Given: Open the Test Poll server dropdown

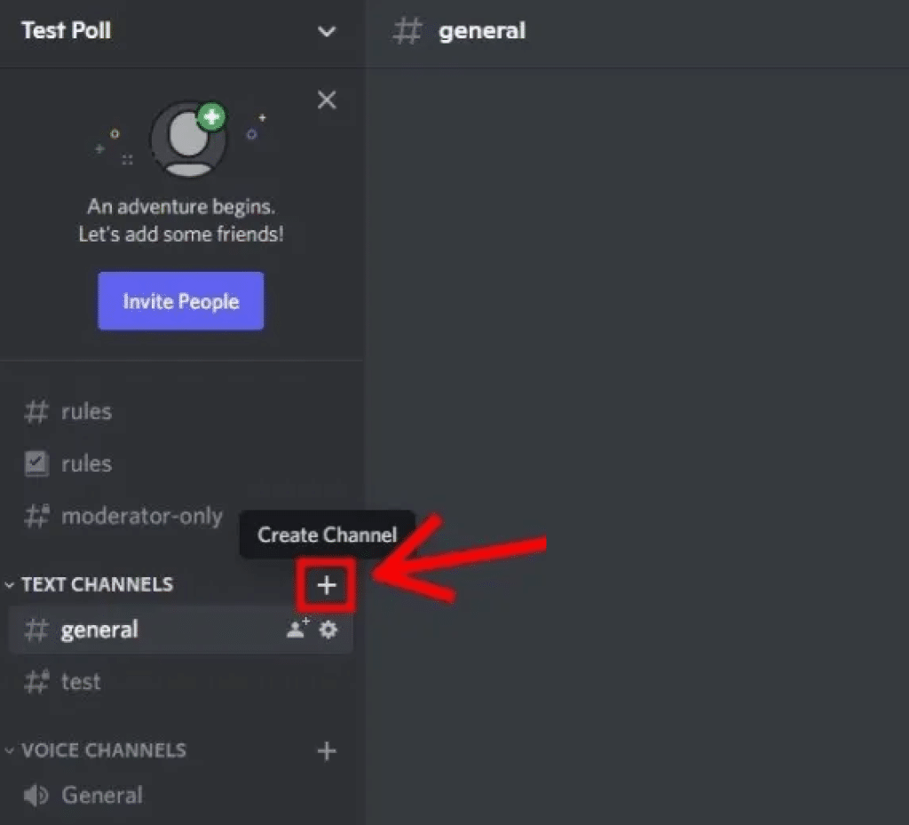Looking at the screenshot, I should pyautogui.click(x=327, y=31).
